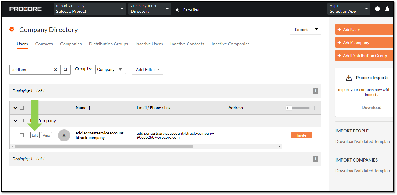Image resolution: width=397 pixels, height=195 pixels.
Task: Go to the Inactive Users tab
Action: click(149, 44)
